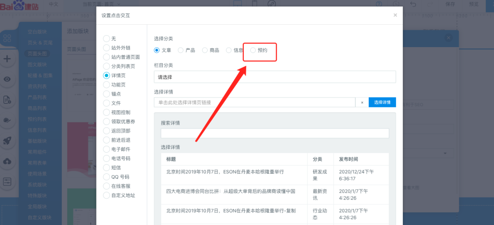
Task: Select 自定义地址 radio option
Action: coord(107,195)
